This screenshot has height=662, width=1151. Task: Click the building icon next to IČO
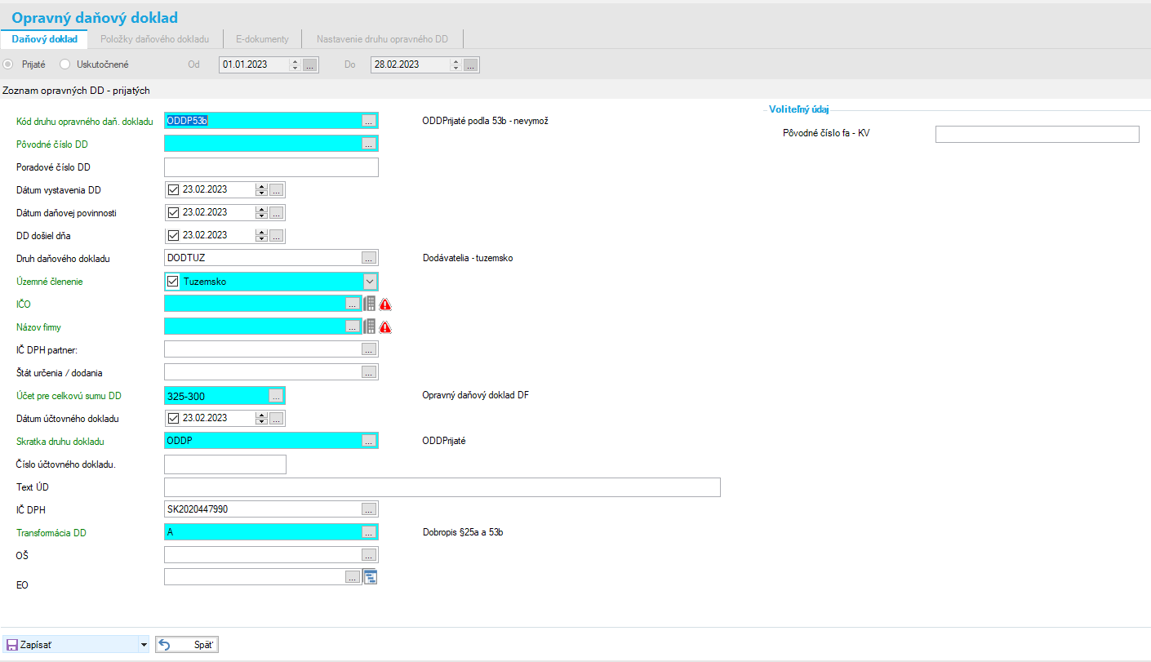pos(370,304)
